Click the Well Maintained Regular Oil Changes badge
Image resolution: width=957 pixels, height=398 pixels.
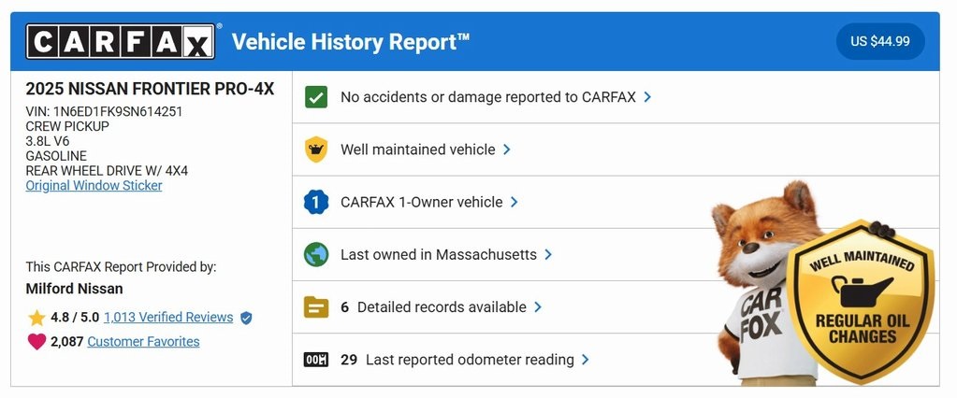(x=860, y=301)
